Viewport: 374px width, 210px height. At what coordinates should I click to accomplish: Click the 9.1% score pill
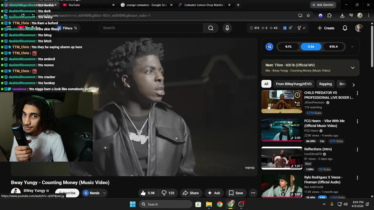[x=288, y=47]
